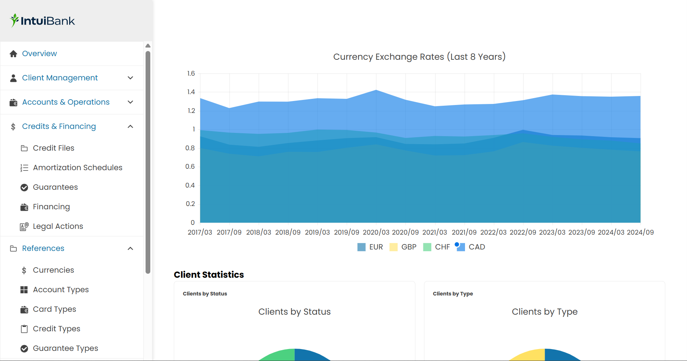Click the IntuiBank logo

click(x=42, y=21)
